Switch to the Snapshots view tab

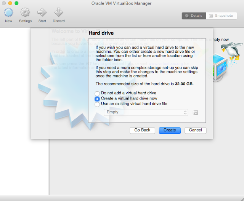[222, 16]
